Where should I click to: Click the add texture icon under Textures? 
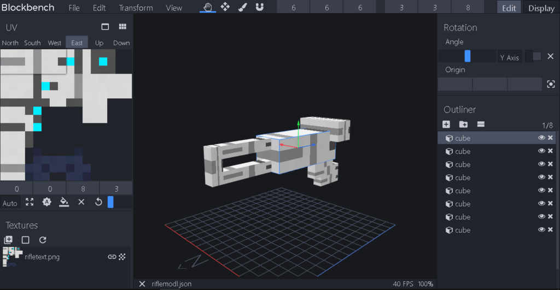click(x=8, y=240)
